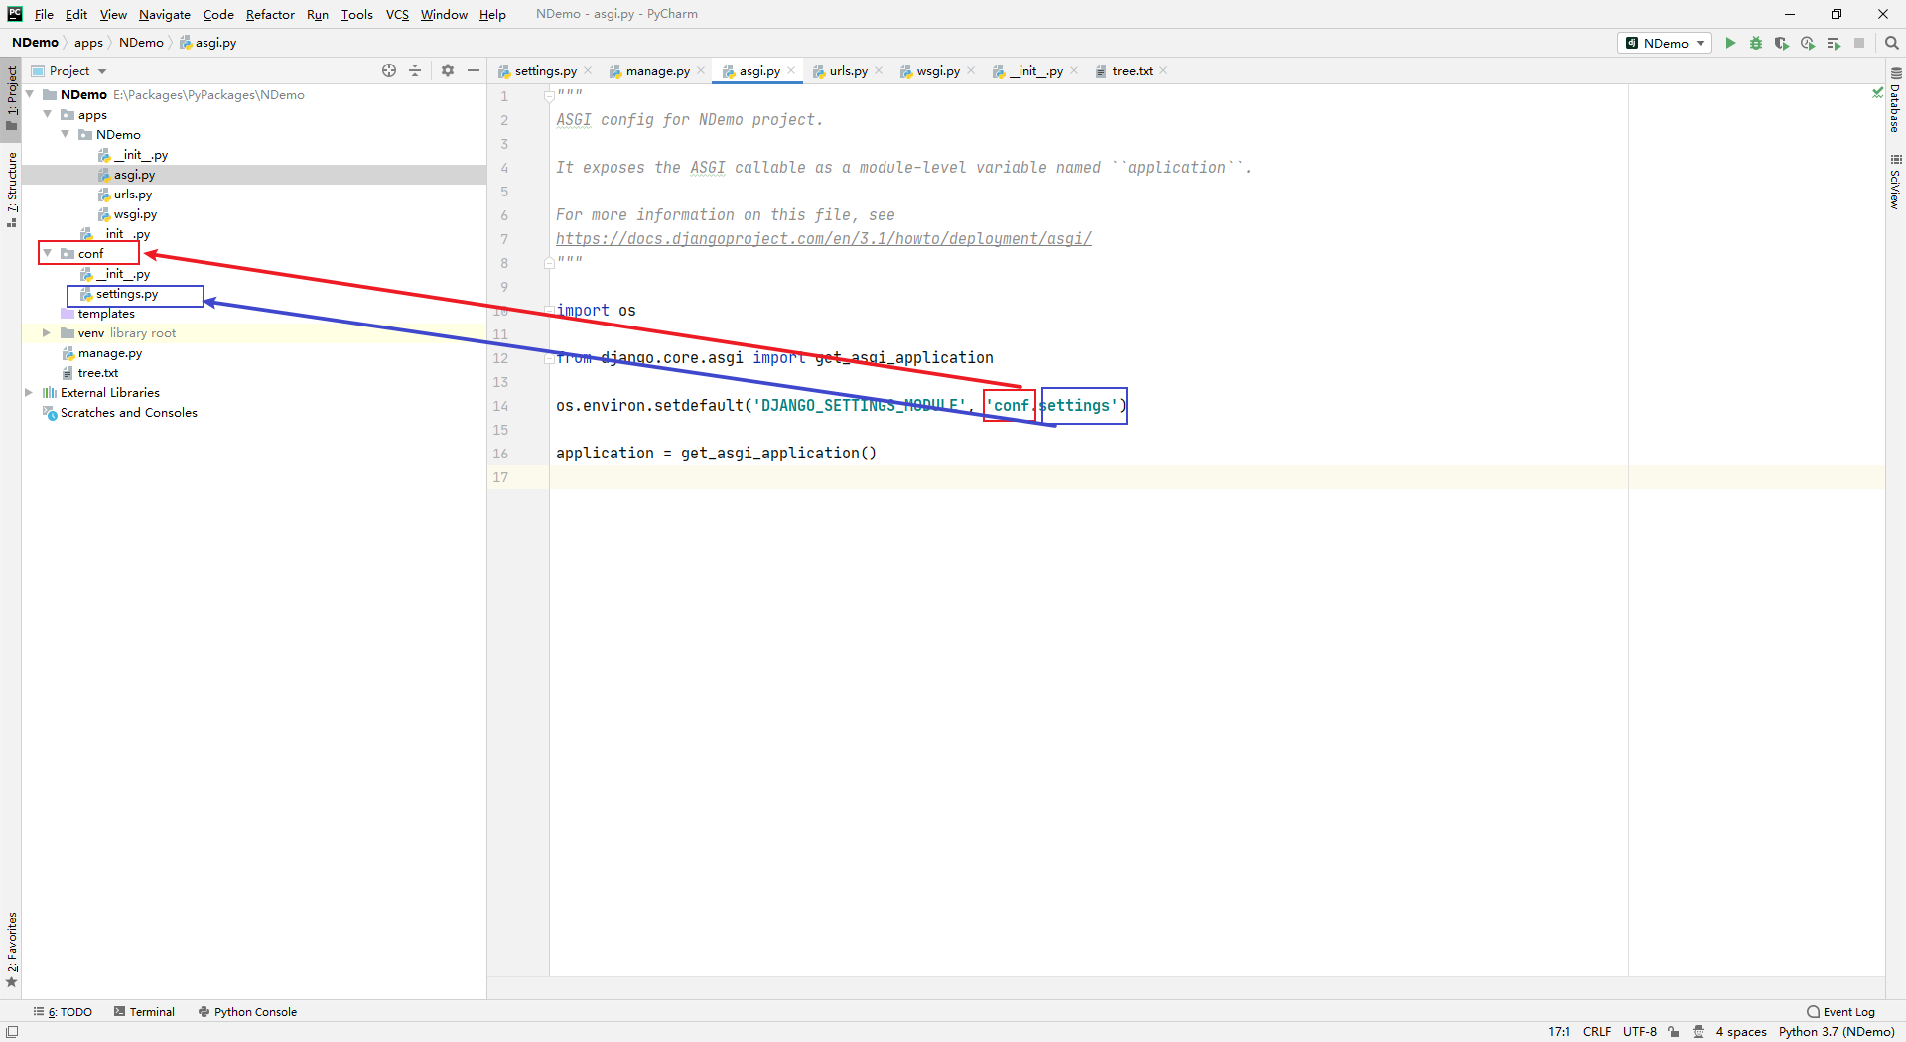
Task: Click the locate current file icon
Action: click(389, 70)
